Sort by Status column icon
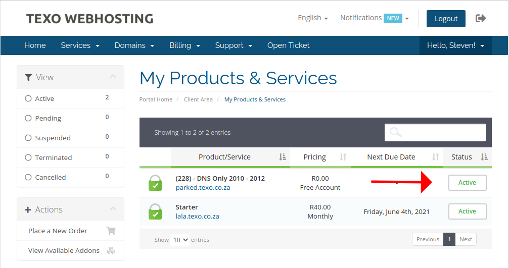The width and height of the screenshot is (509, 268). click(x=484, y=157)
